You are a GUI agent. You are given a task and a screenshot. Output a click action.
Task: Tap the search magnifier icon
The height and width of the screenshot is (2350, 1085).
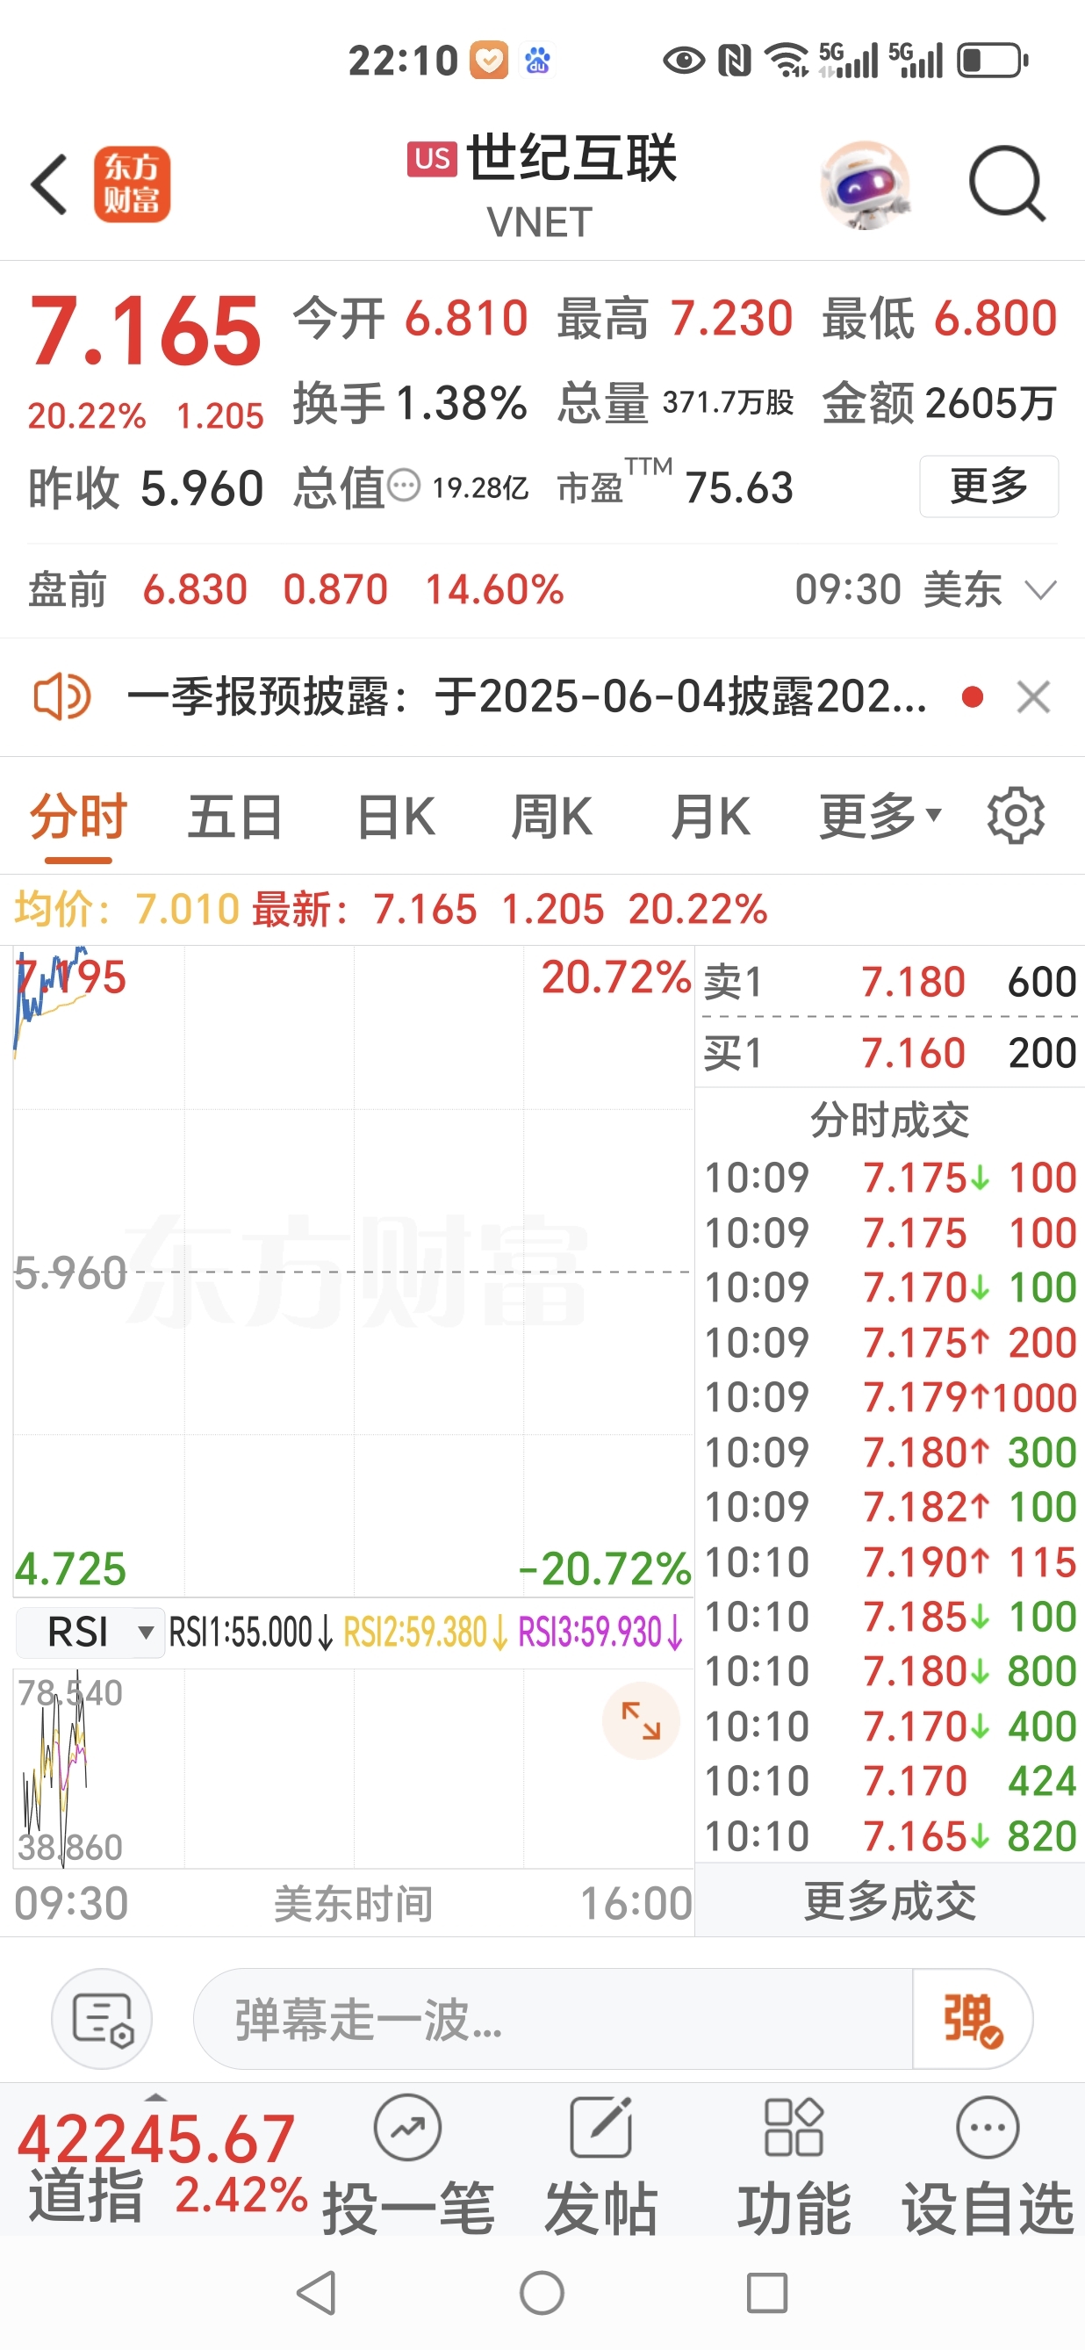1007,184
